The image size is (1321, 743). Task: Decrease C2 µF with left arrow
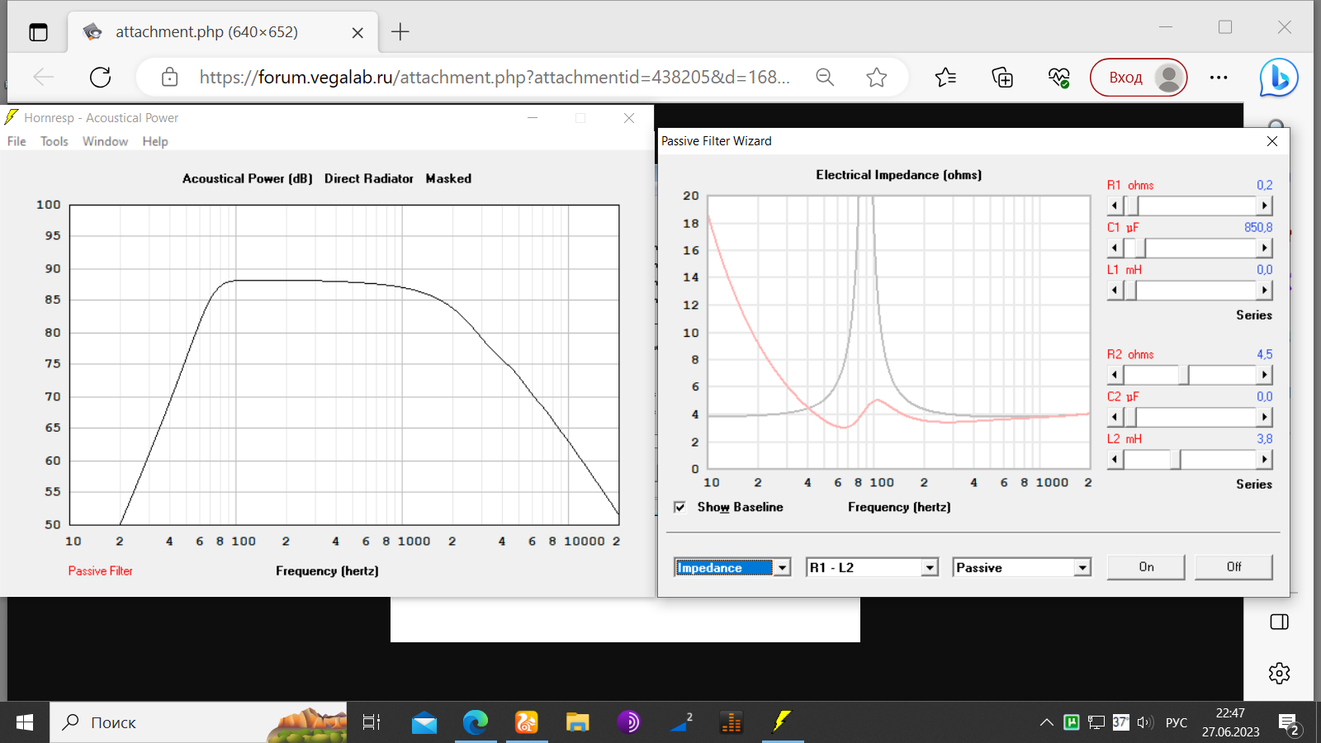coord(1115,417)
